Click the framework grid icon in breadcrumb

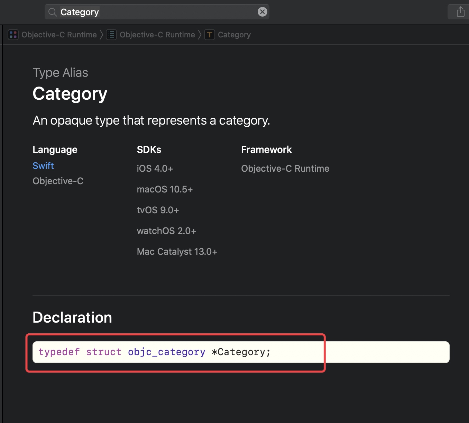click(13, 35)
